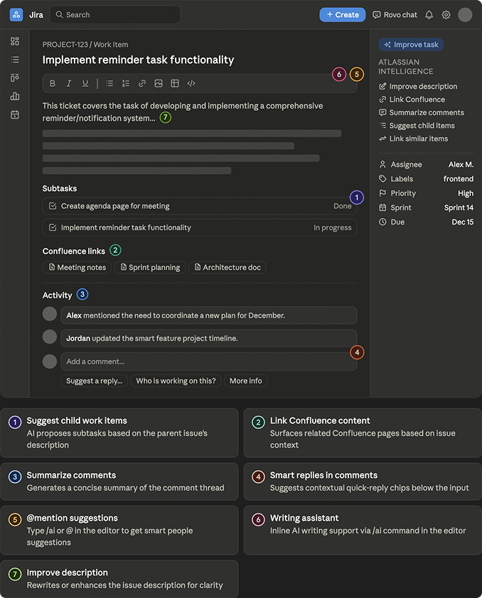Click Jordan's comment about the project timeline
Screen dimensions: 482x598
pyautogui.click(x=209, y=338)
